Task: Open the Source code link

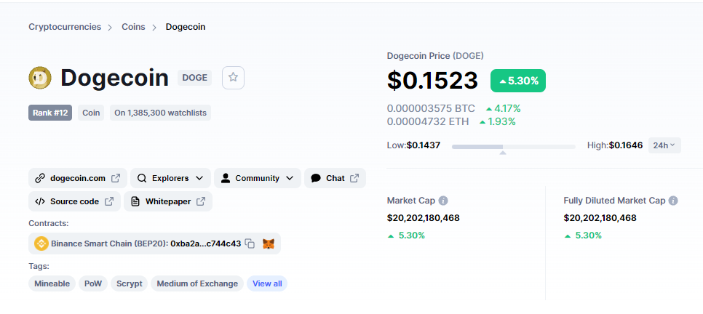Action: point(74,201)
